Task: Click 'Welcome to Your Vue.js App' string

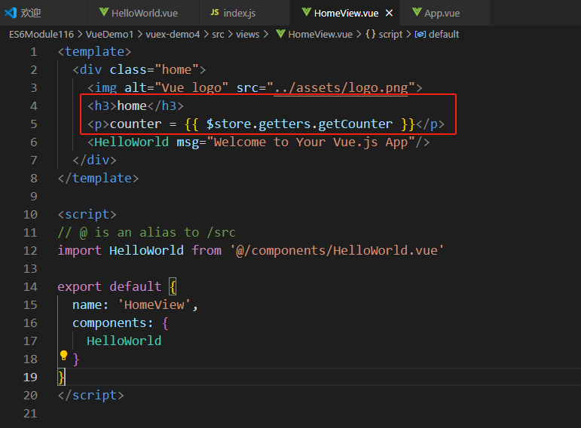Action: click(x=310, y=142)
